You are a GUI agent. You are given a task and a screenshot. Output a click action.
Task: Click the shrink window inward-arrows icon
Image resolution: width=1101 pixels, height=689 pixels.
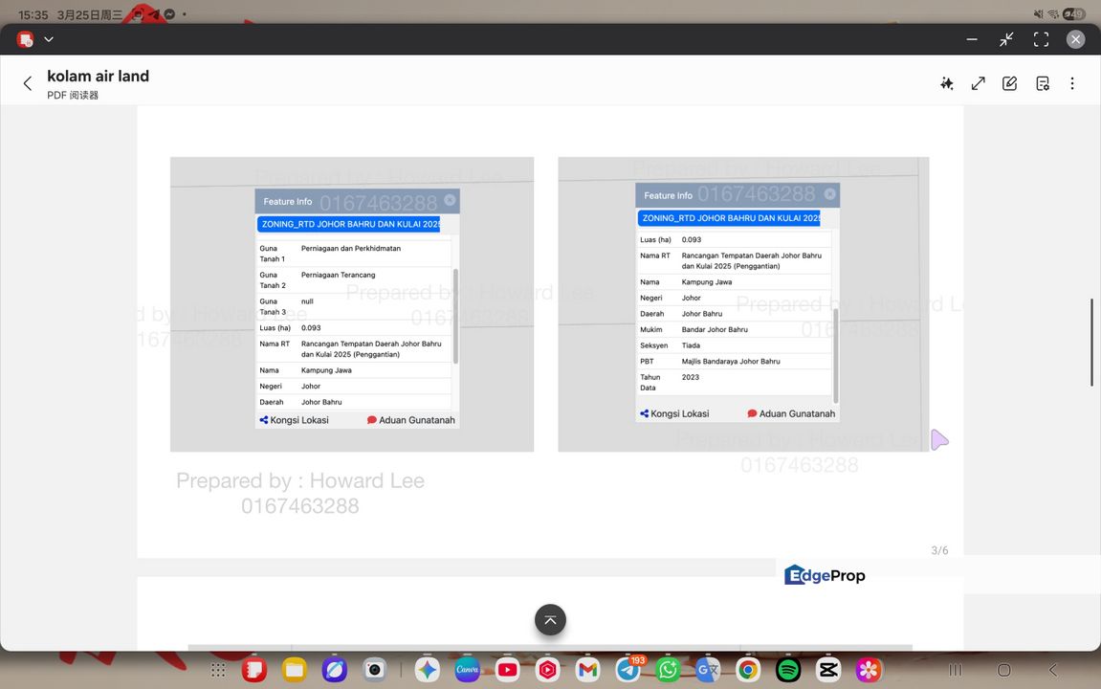(1006, 39)
